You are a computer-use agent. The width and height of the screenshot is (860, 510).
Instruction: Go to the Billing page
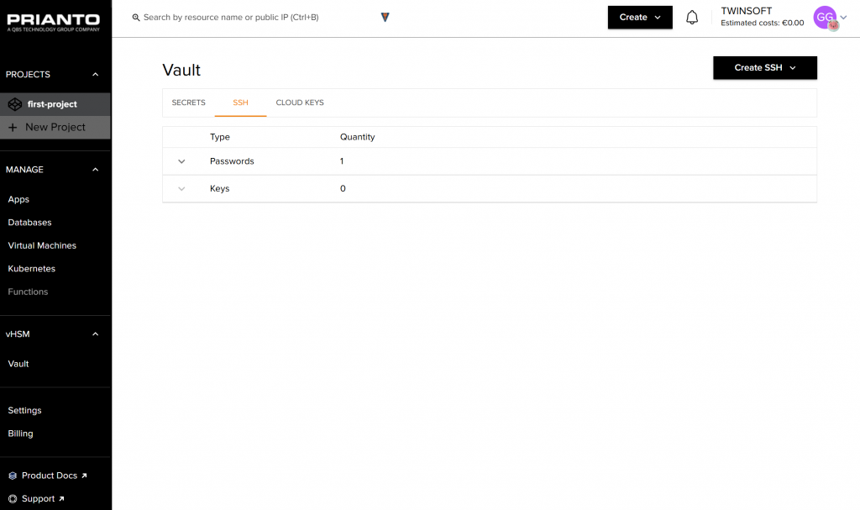coord(21,434)
